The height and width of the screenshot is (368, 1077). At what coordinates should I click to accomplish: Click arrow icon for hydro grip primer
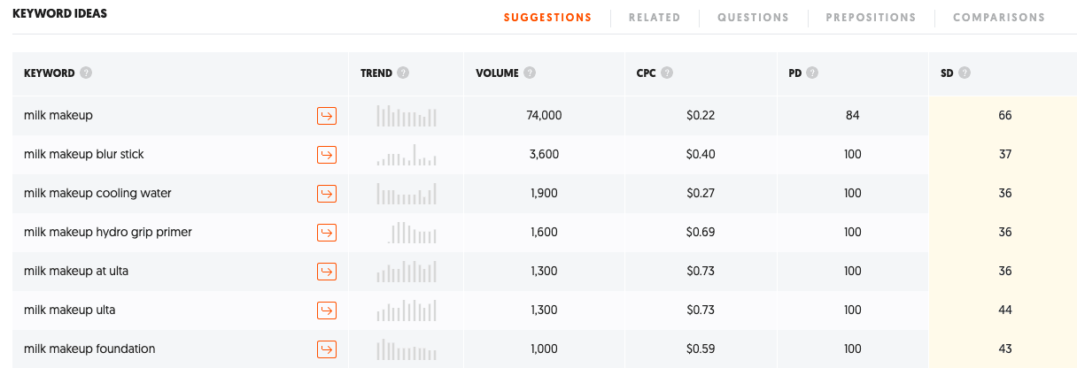(x=327, y=233)
